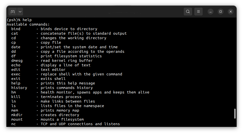Click the 'mount' command name

17,119
